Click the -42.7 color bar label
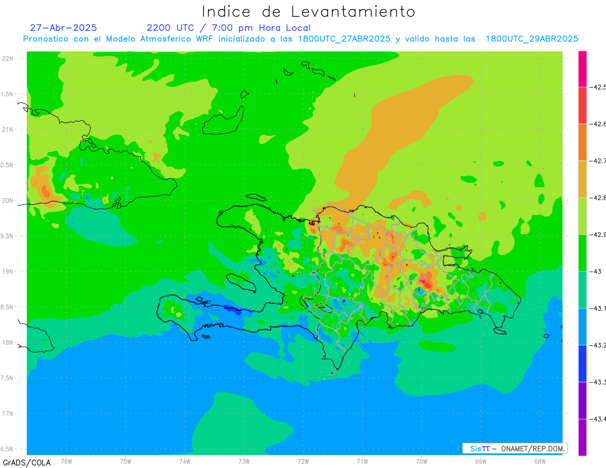This screenshot has height=468, width=606. coord(598,161)
